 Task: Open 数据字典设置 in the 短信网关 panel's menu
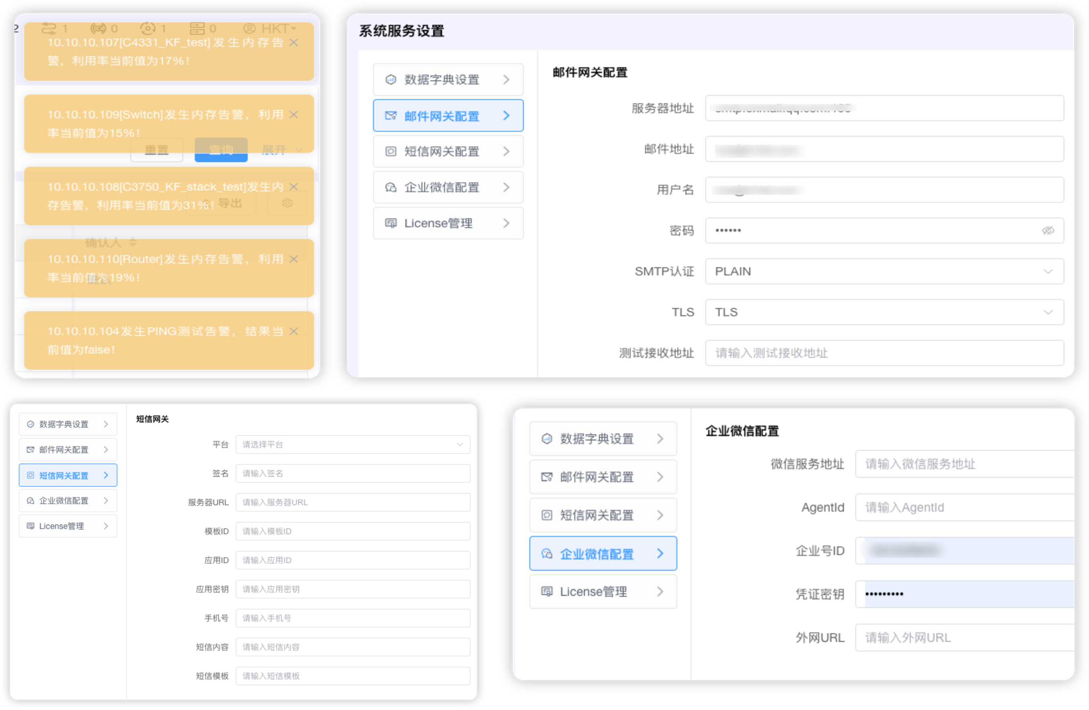(68, 424)
